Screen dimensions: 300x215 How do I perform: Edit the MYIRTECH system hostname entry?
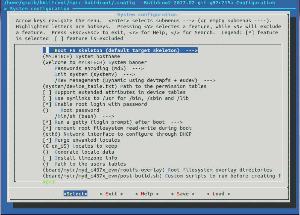83,56
